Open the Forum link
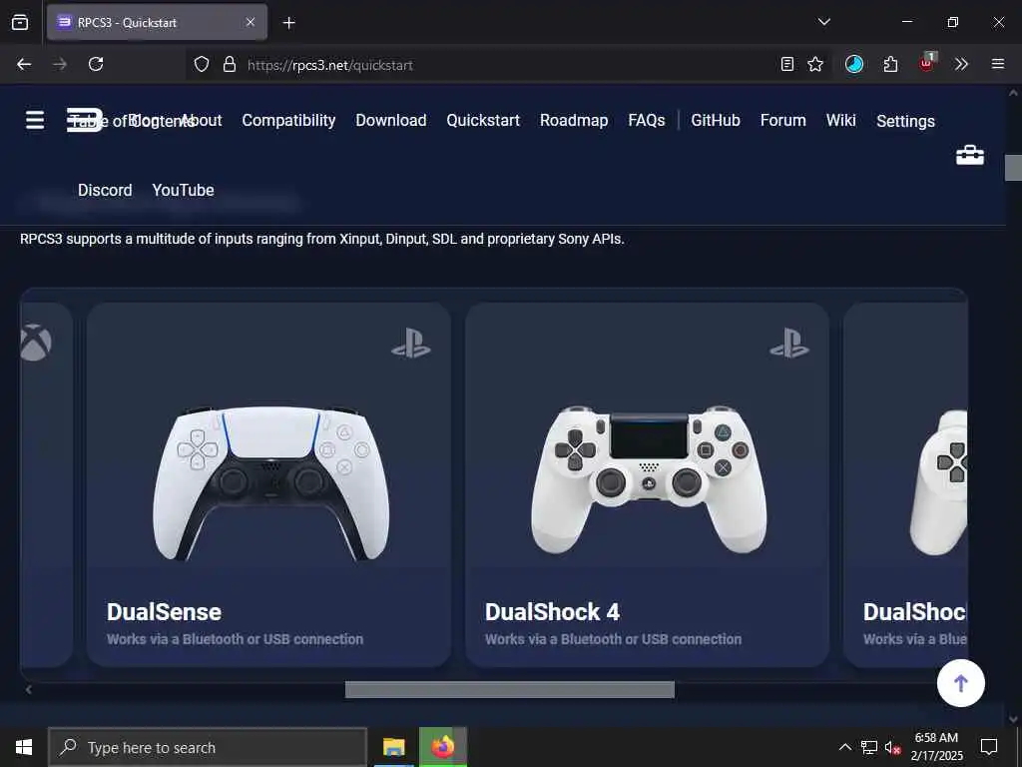 tap(782, 120)
